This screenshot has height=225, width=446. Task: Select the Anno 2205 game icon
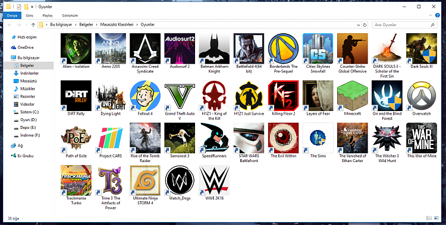pos(111,49)
